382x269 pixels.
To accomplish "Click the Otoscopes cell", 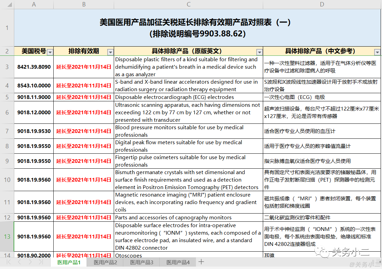I will pyautogui.click(x=188, y=255).
